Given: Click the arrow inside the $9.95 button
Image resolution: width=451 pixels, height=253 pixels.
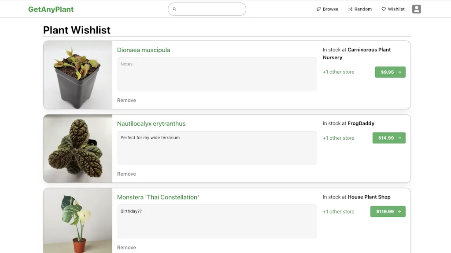Looking at the screenshot, I should click(399, 72).
